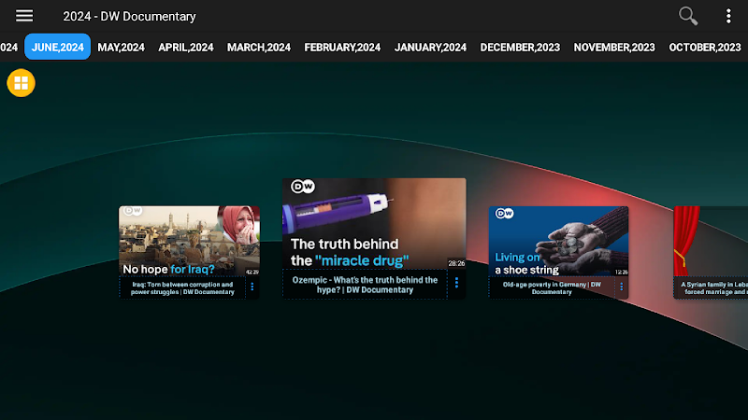Switch to the FEBRUARY,2024 tab
Image resolution: width=748 pixels, height=420 pixels.
tap(342, 48)
